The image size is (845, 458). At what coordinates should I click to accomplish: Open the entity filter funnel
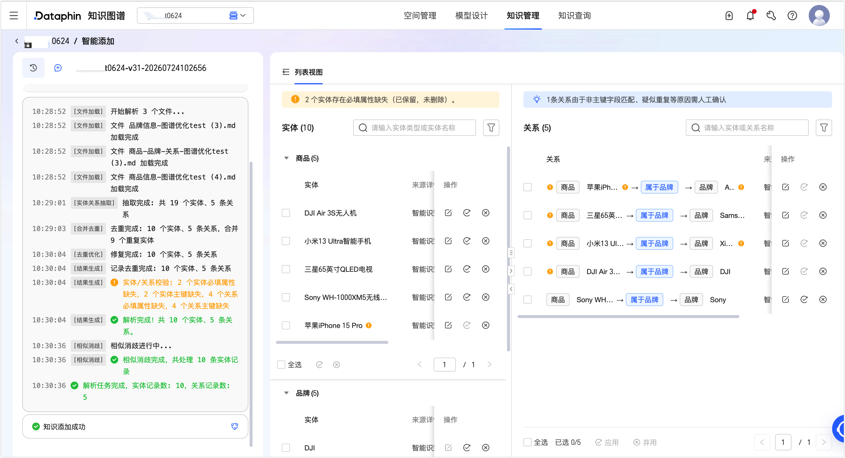point(491,128)
